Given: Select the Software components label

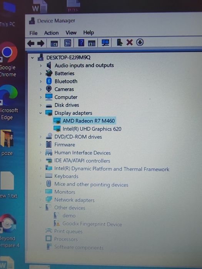Looking at the screenshot, I should click(x=78, y=247).
